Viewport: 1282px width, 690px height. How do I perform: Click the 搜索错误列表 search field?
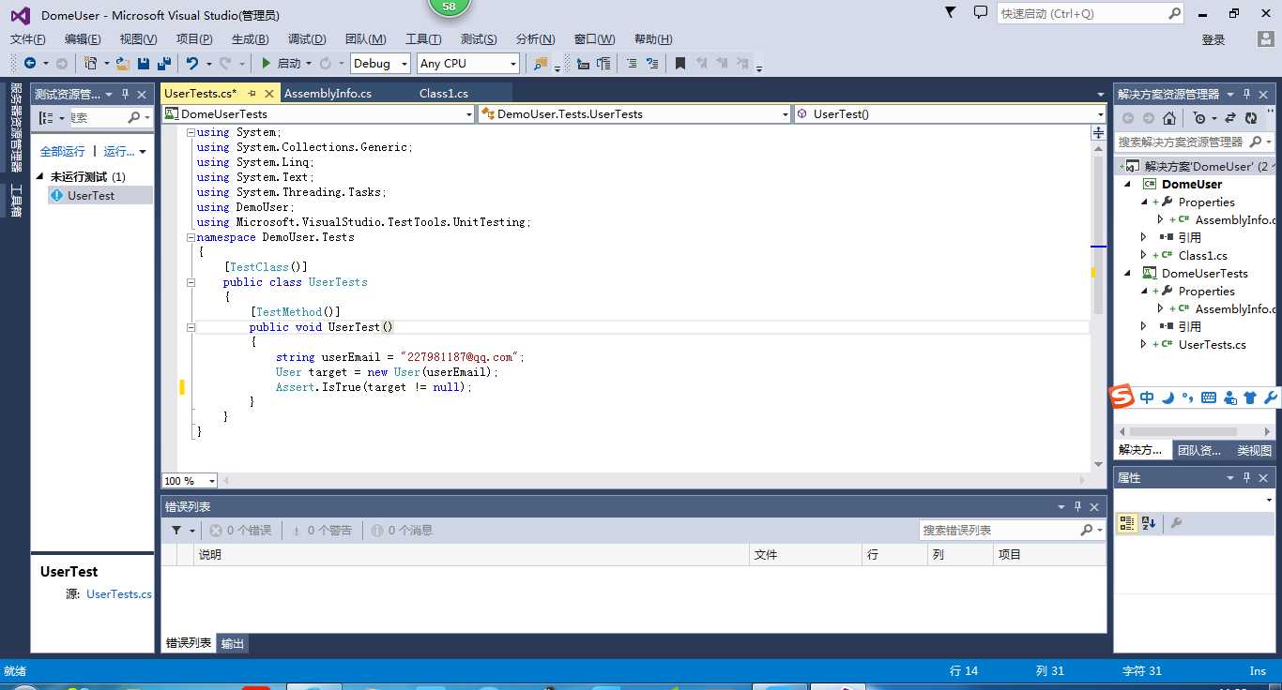point(1012,530)
